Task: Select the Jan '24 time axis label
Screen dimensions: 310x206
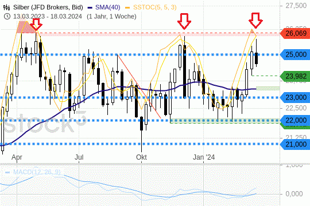Action: [204, 157]
